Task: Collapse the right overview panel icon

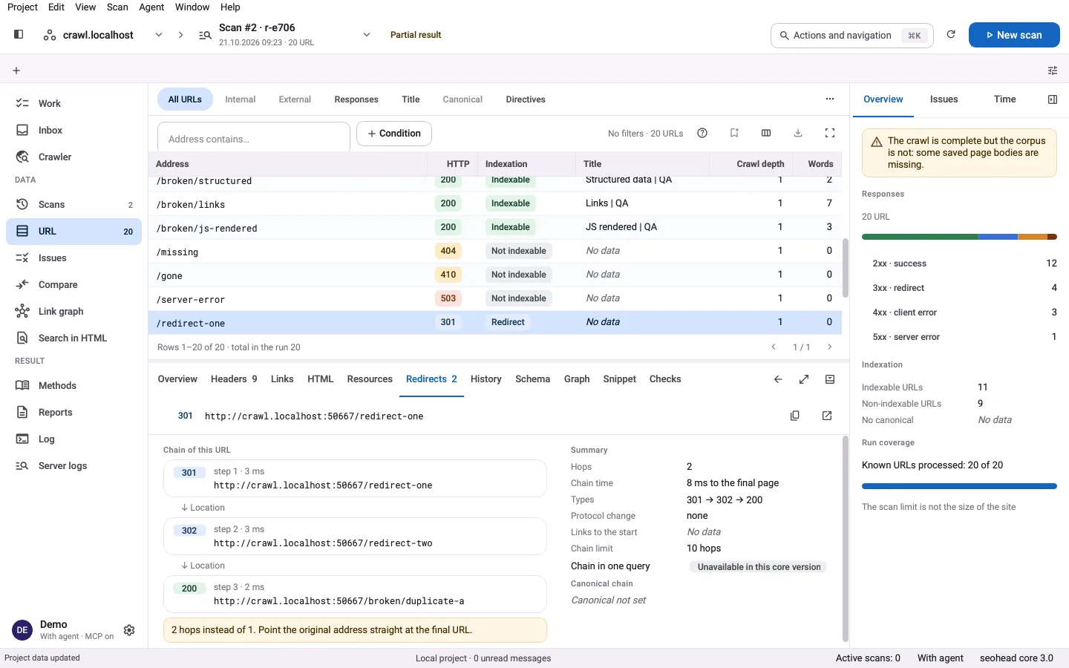Action: coord(1053,99)
